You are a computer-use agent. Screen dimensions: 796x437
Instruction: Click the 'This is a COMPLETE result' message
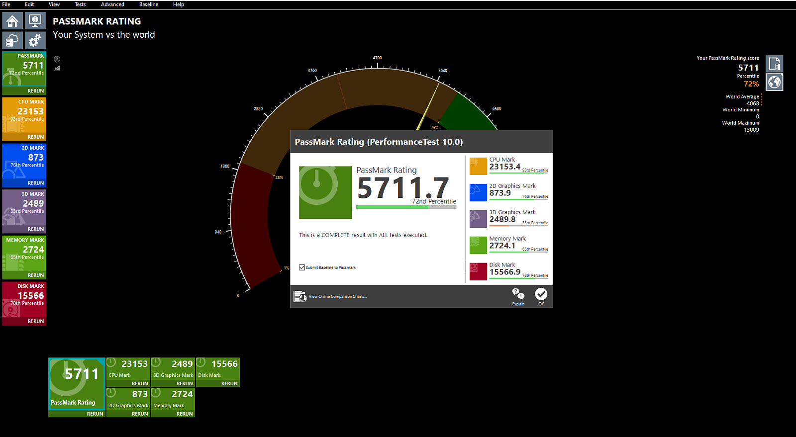point(363,235)
